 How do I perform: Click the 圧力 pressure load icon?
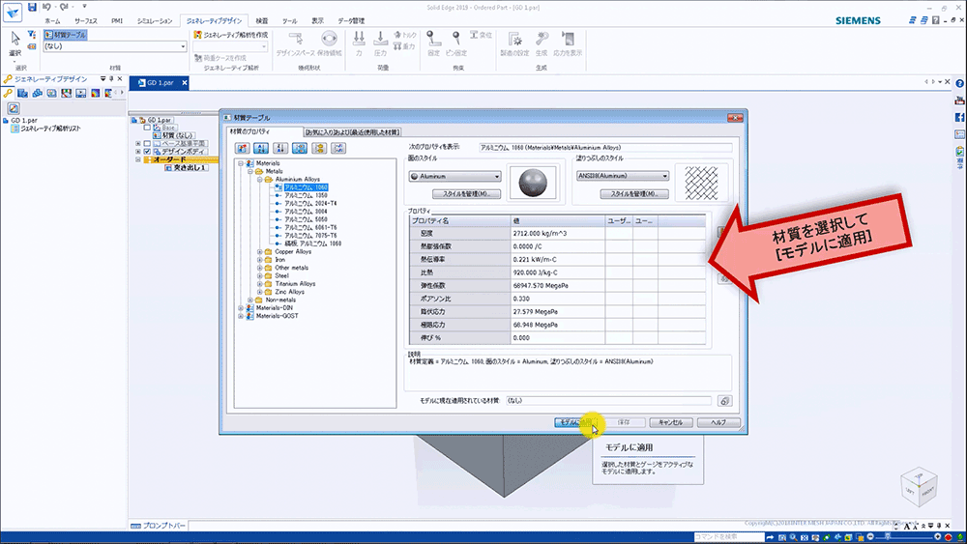point(380,43)
